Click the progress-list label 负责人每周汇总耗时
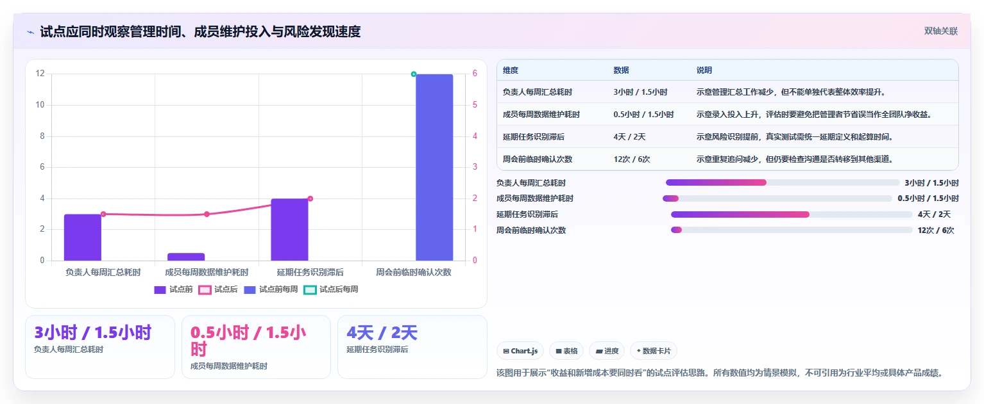984x404 pixels. 531,183
